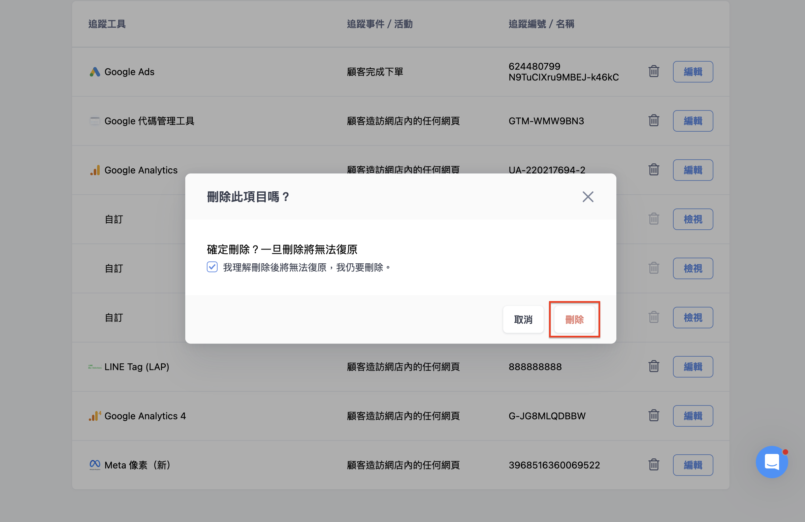The height and width of the screenshot is (522, 805).
Task: Click trash icon for LINE Tag (LAP) row
Action: pos(653,366)
